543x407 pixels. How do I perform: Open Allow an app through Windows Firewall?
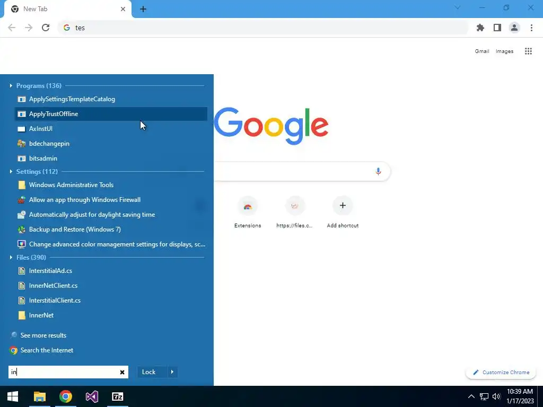click(x=111, y=200)
